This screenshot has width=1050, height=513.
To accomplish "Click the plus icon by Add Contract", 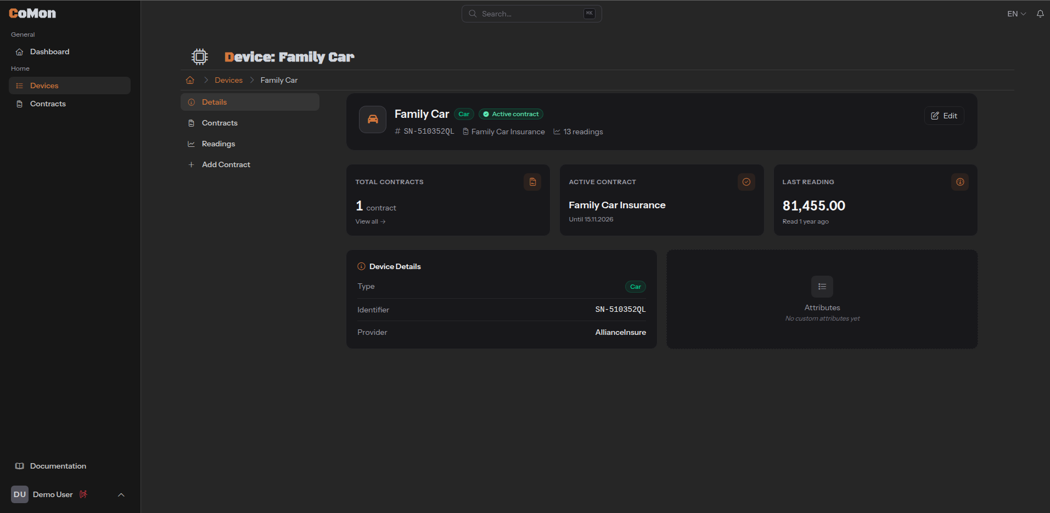I will (x=192, y=164).
